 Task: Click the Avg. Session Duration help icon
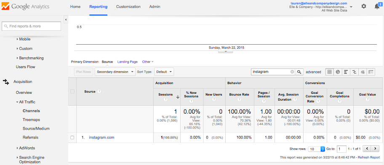coord(295,99)
